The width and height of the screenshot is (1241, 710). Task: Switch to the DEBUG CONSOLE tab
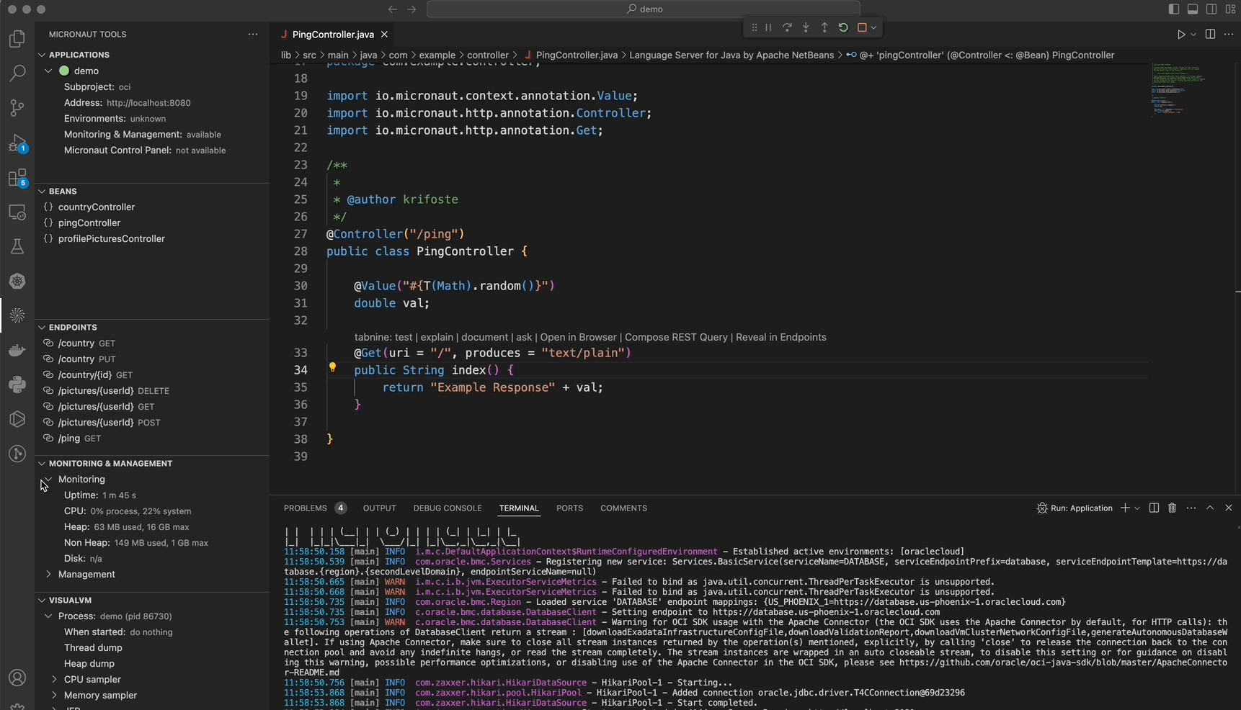coord(448,508)
